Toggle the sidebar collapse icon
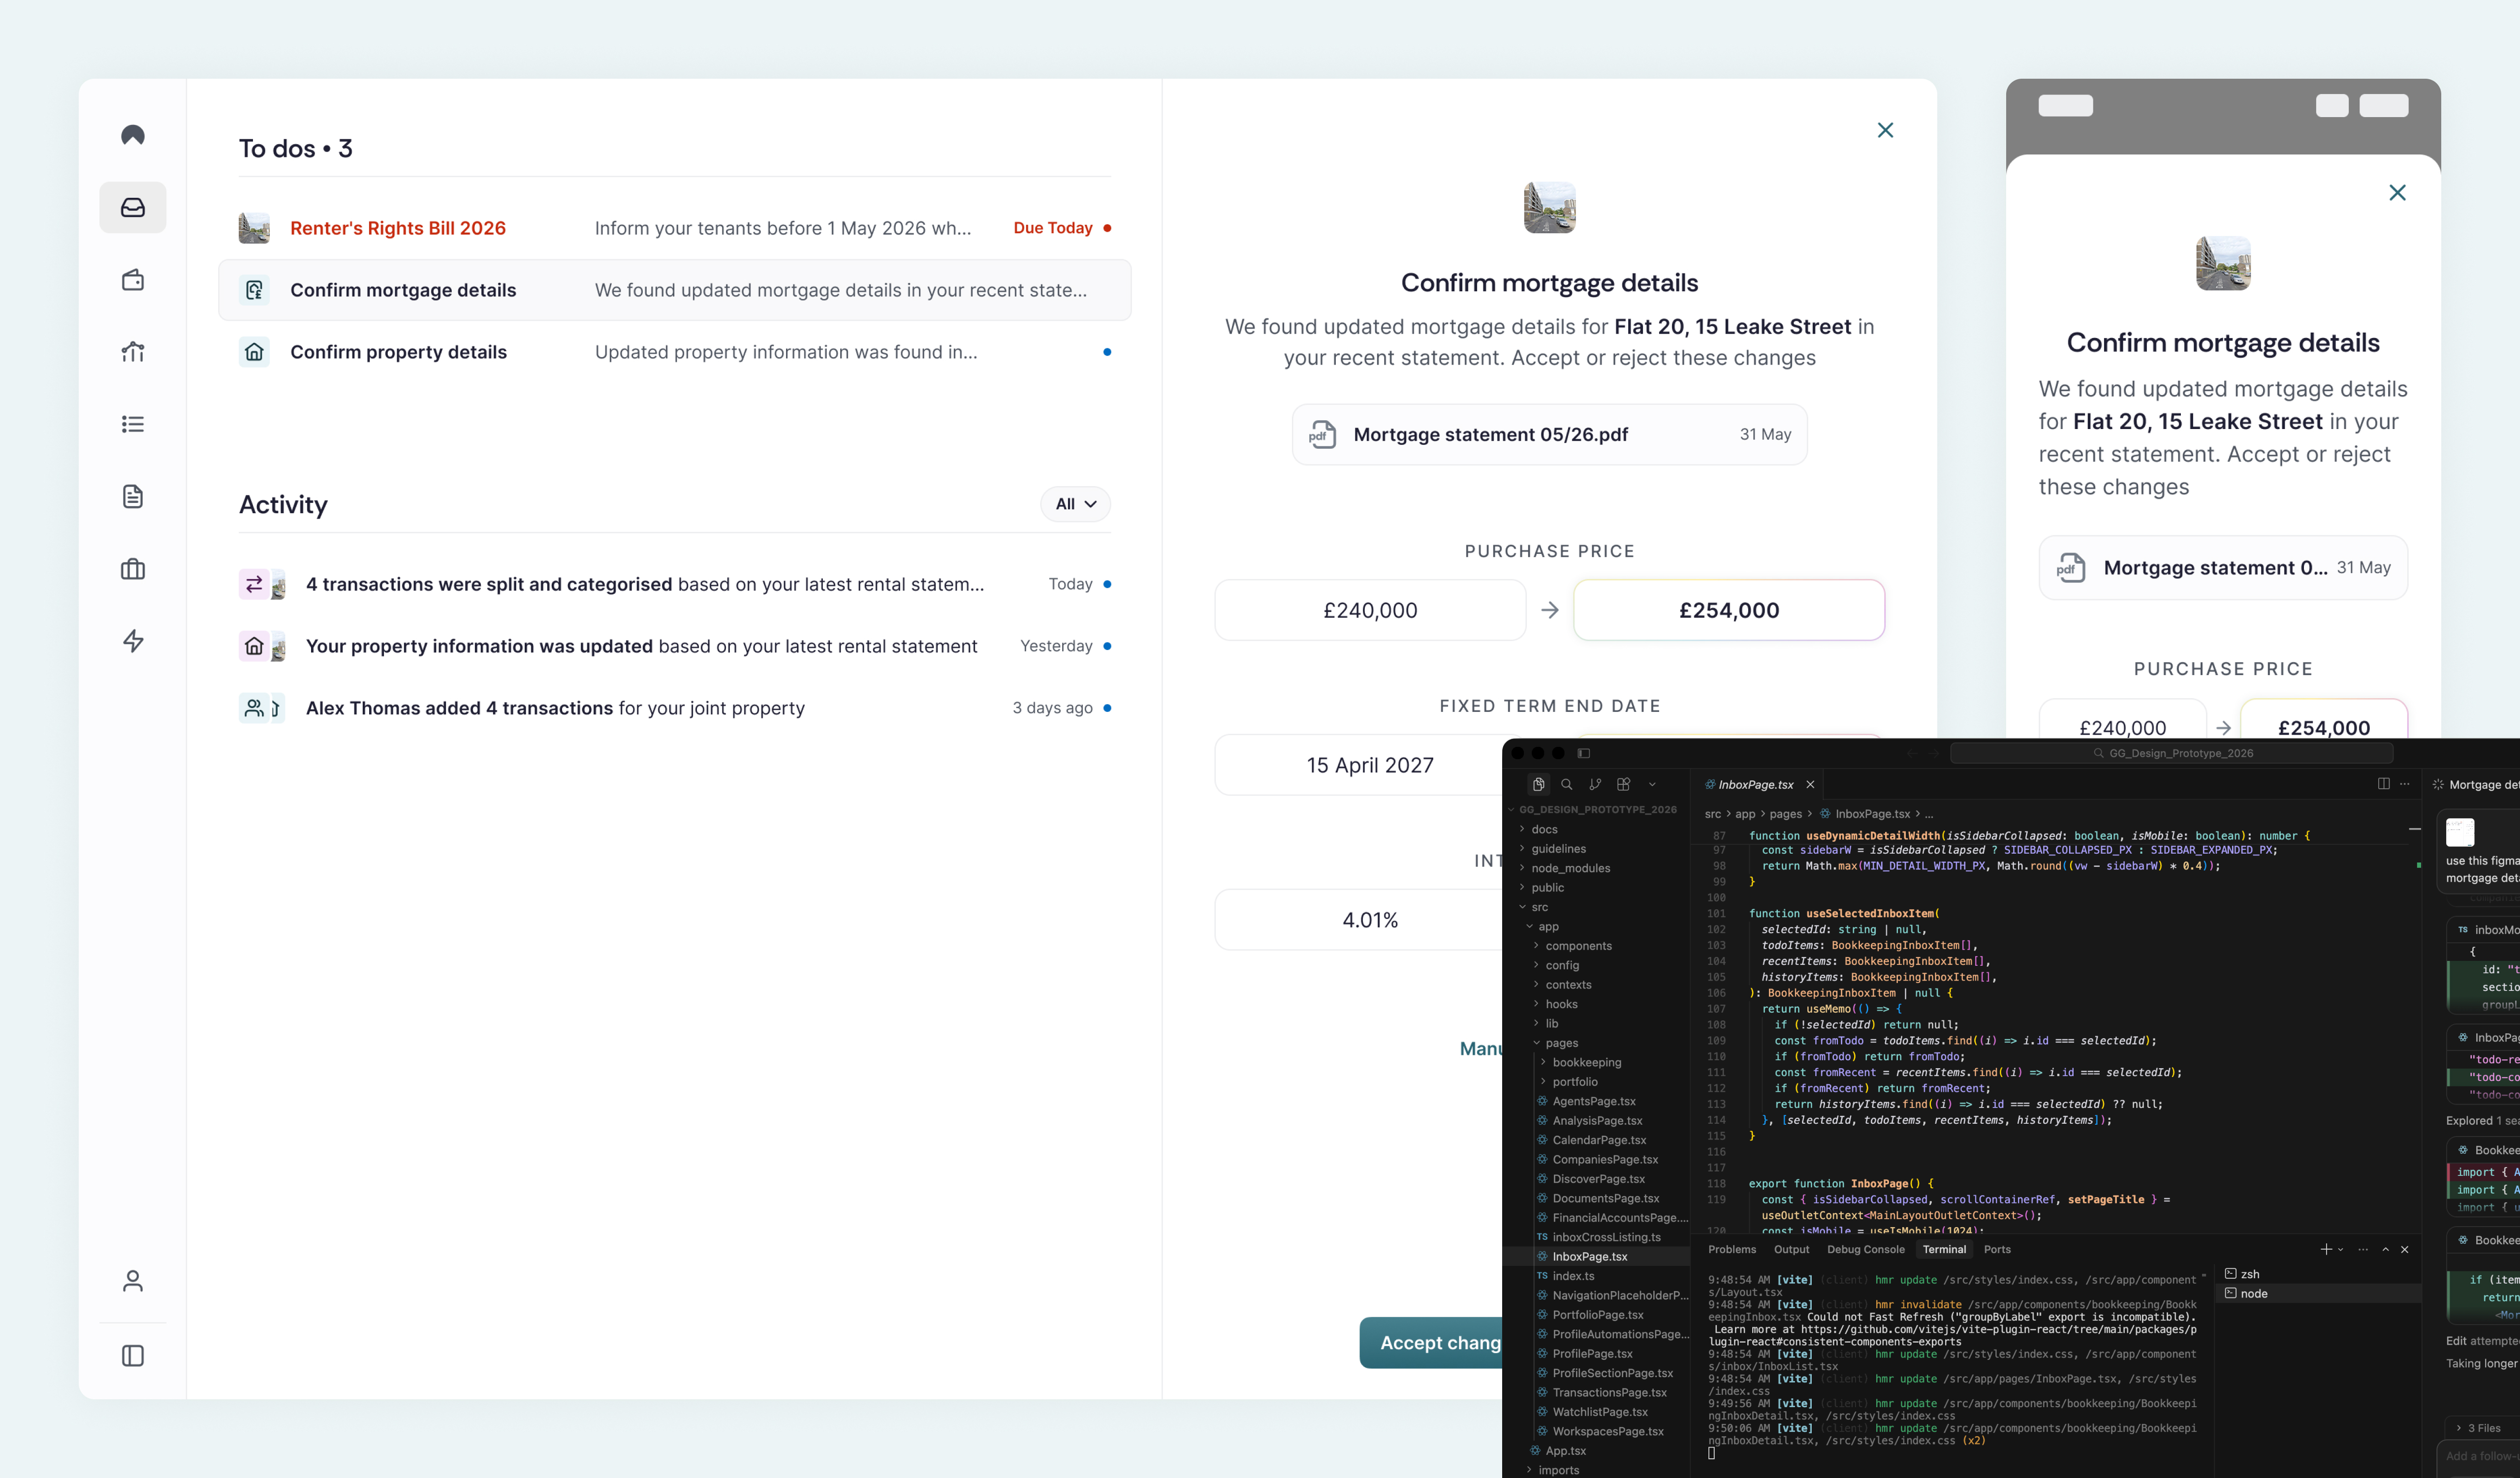The image size is (2520, 1478). coord(133,1355)
